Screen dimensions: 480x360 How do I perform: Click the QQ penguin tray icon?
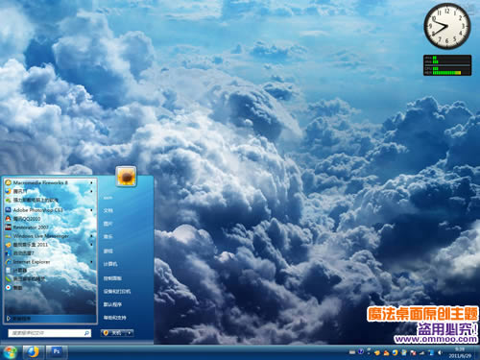point(386,352)
